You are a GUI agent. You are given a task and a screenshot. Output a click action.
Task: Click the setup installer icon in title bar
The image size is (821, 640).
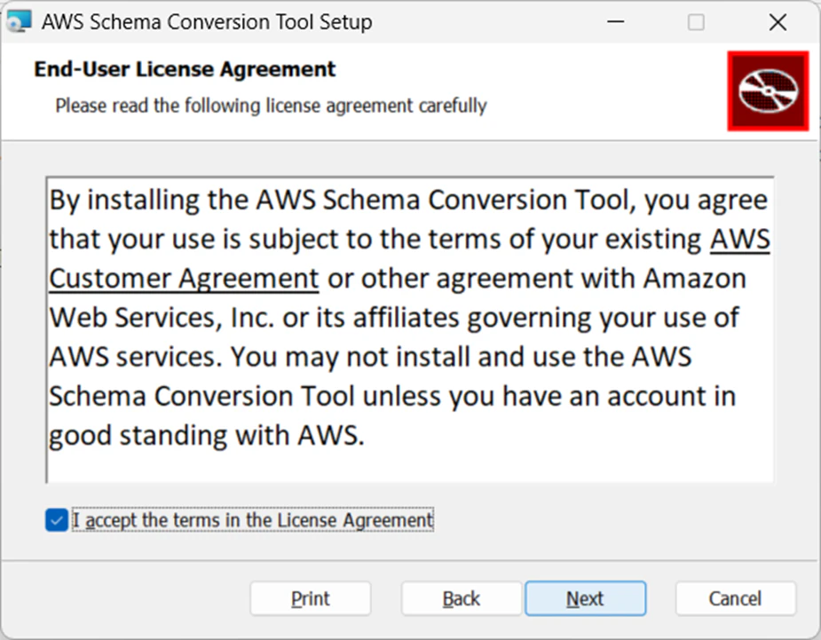click(x=20, y=21)
